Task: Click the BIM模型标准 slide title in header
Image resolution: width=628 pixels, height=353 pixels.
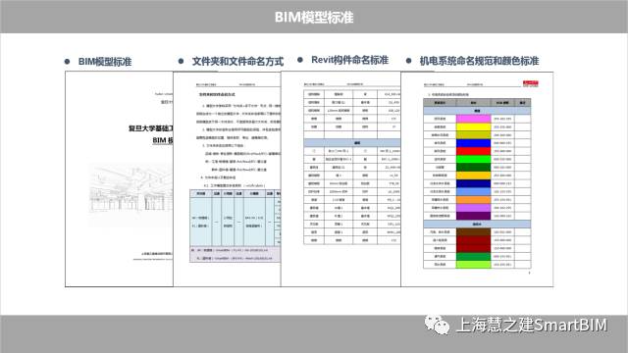Action: point(314,18)
